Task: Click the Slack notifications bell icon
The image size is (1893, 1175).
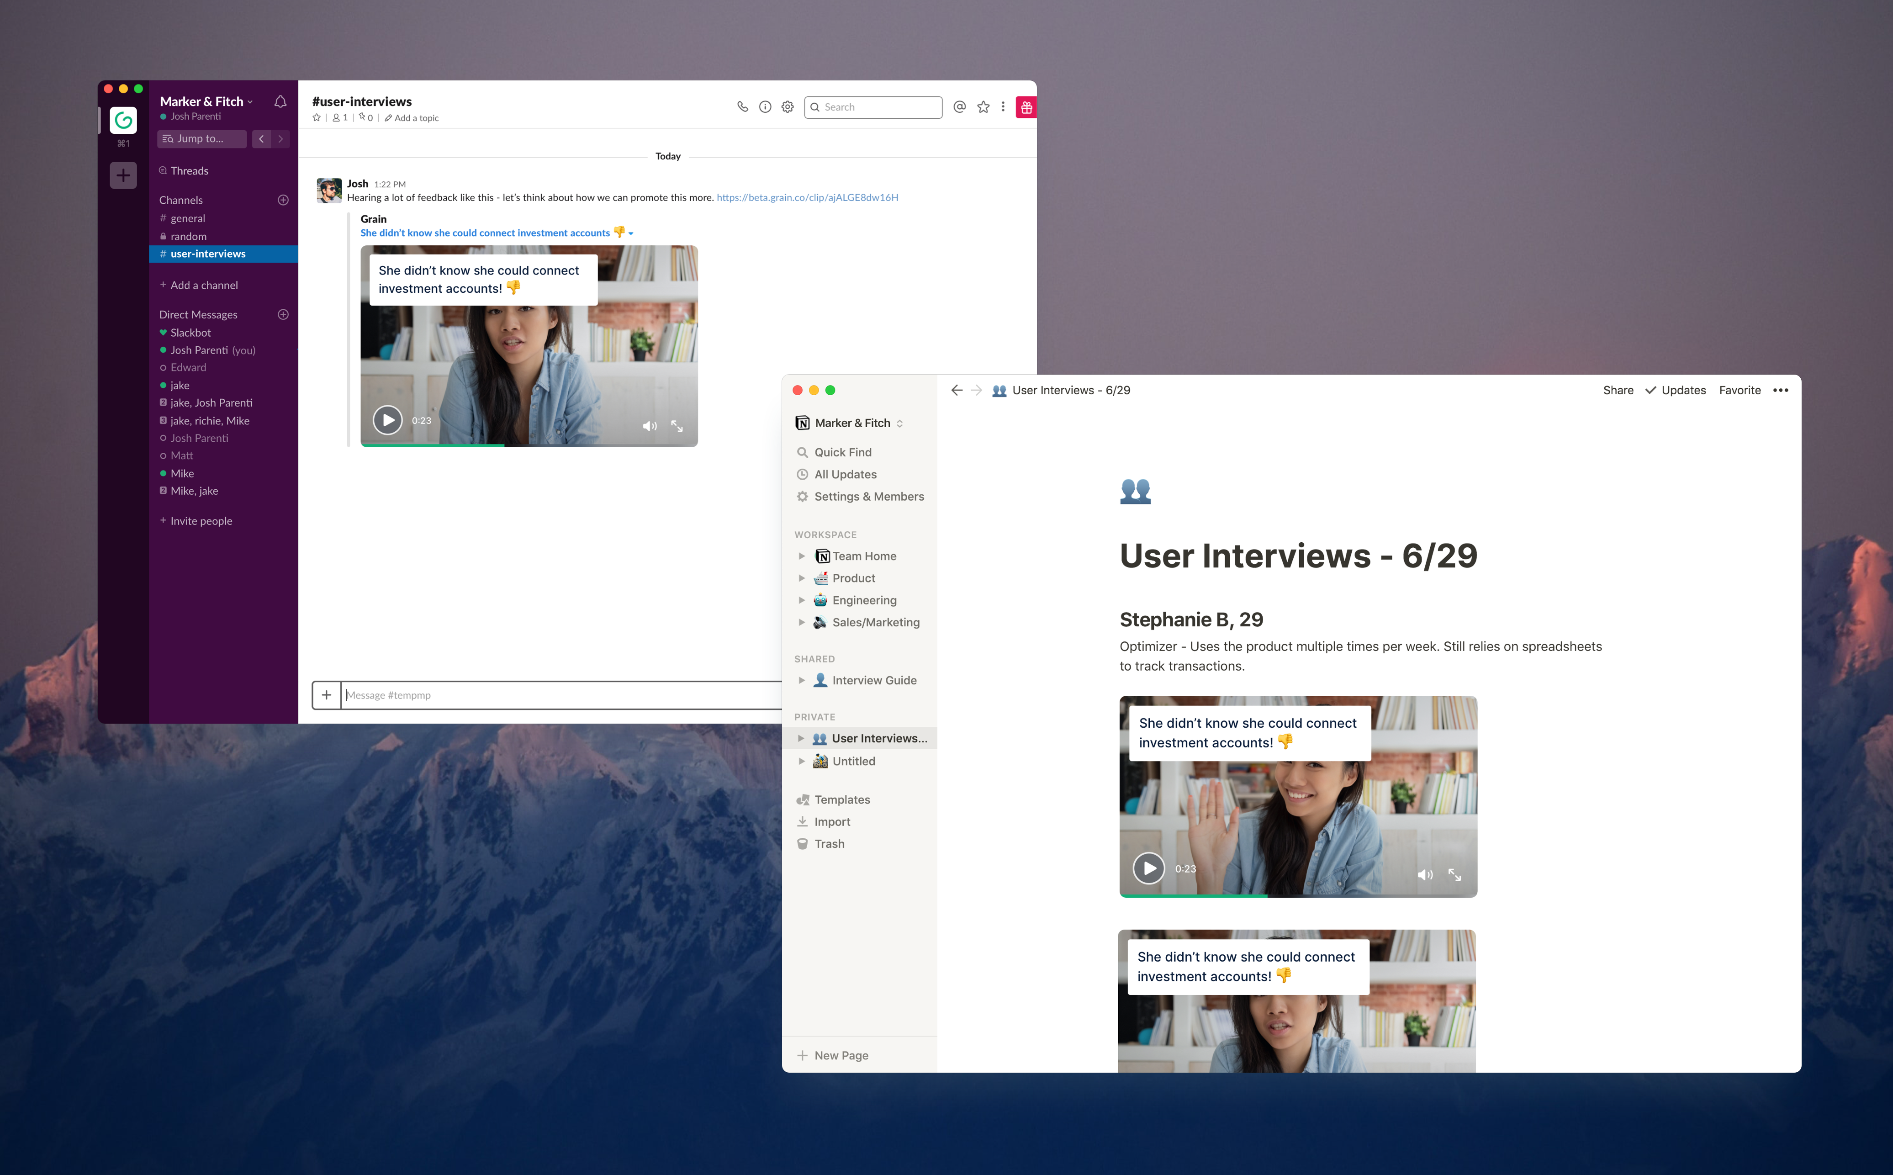Action: [280, 102]
